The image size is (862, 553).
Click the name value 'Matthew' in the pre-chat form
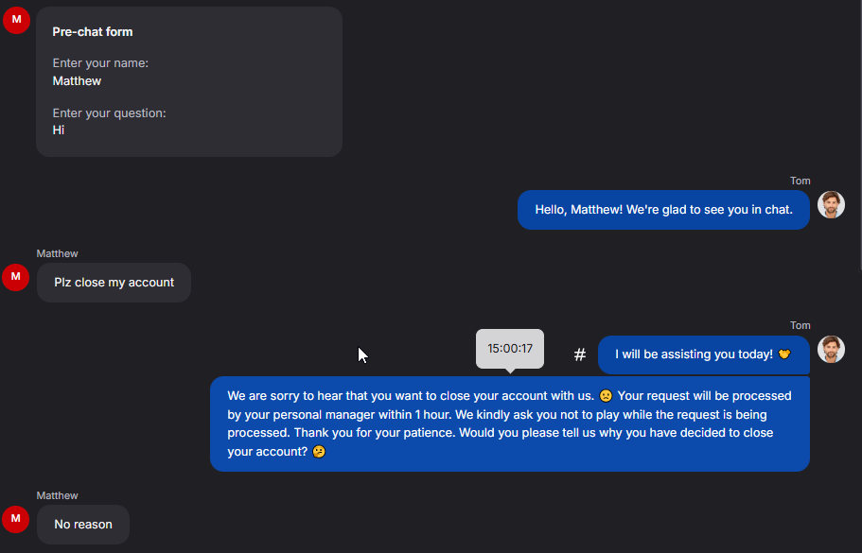click(x=77, y=81)
